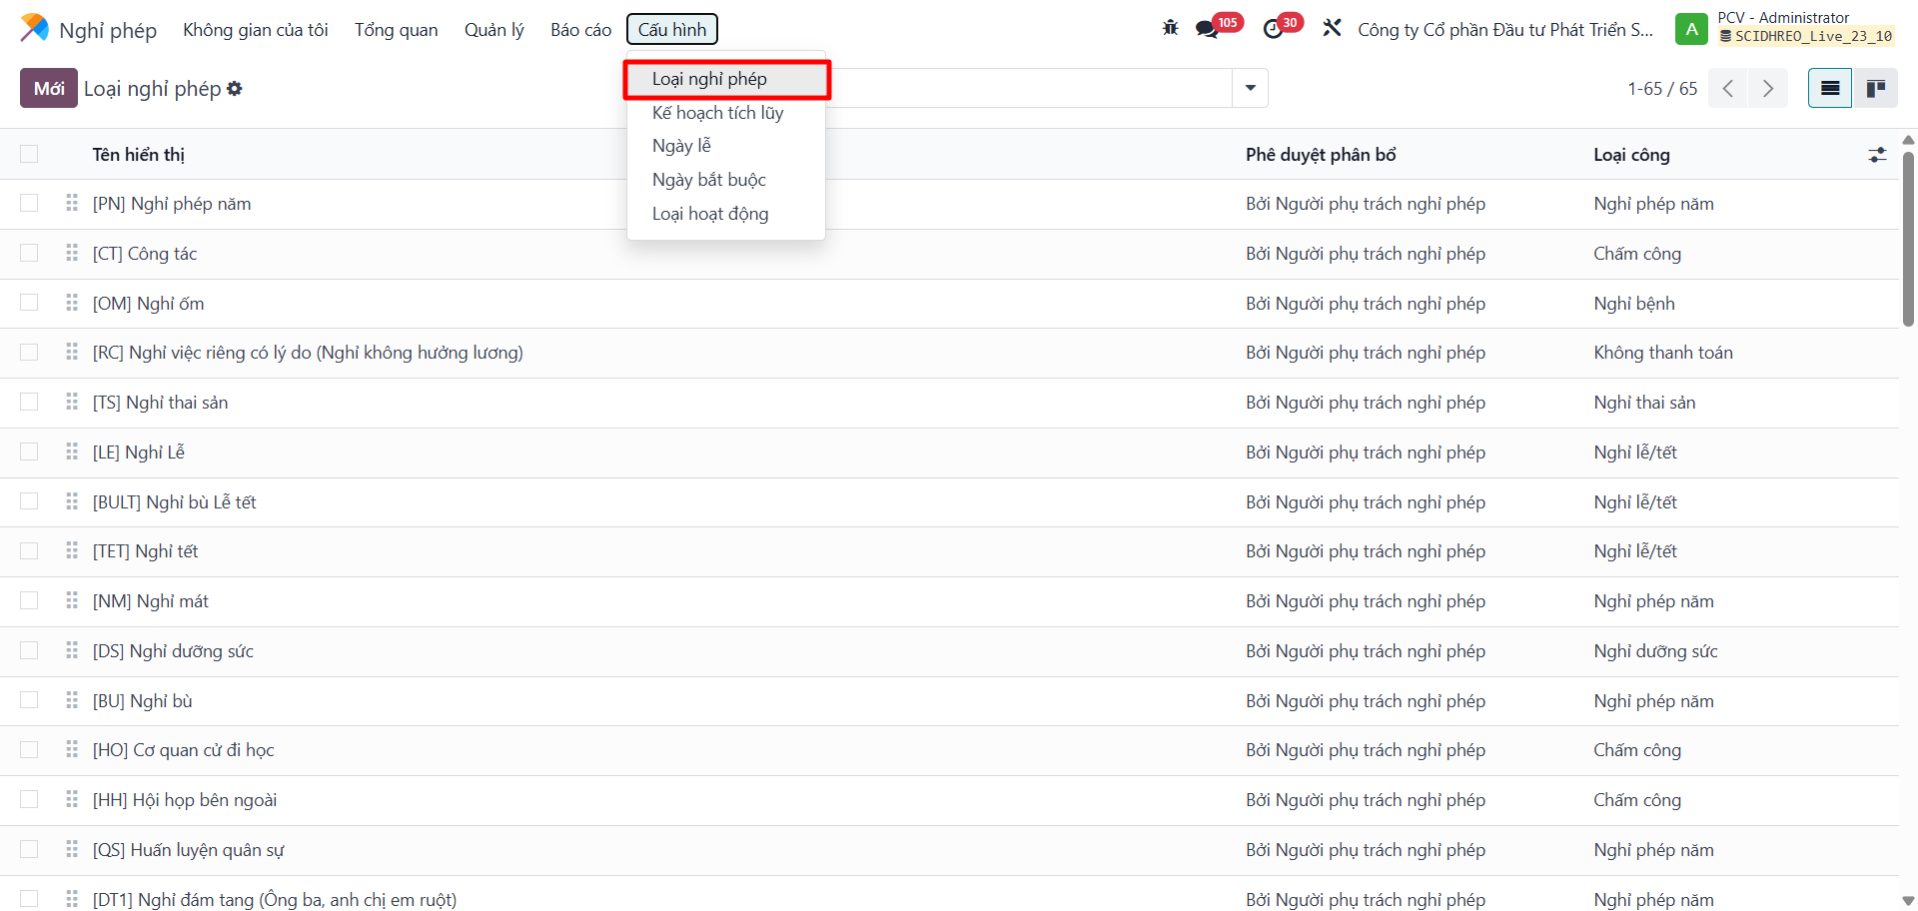Grab drag handle of [DS] Nghỉ dưỡng sức
Viewport: 1918px width, 911px height.
pyautogui.click(x=72, y=650)
